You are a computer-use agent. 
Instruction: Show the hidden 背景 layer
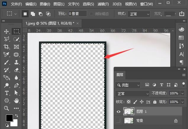pyautogui.click(x=118, y=121)
